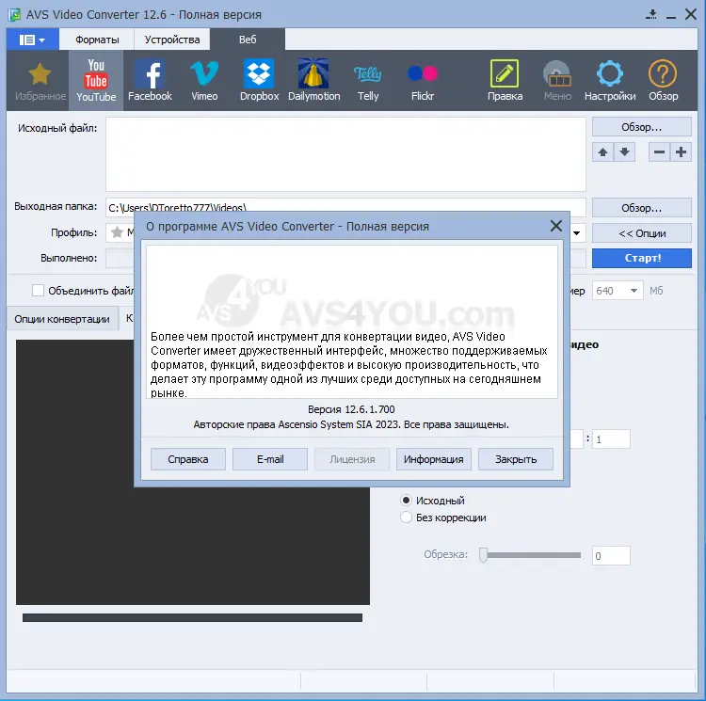Click the preview playback seek bar

click(192, 618)
